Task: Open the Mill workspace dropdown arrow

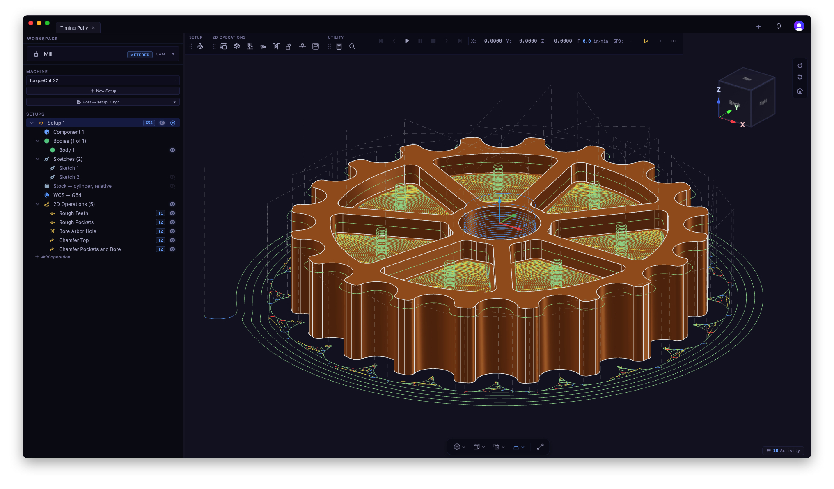Action: (x=173, y=54)
